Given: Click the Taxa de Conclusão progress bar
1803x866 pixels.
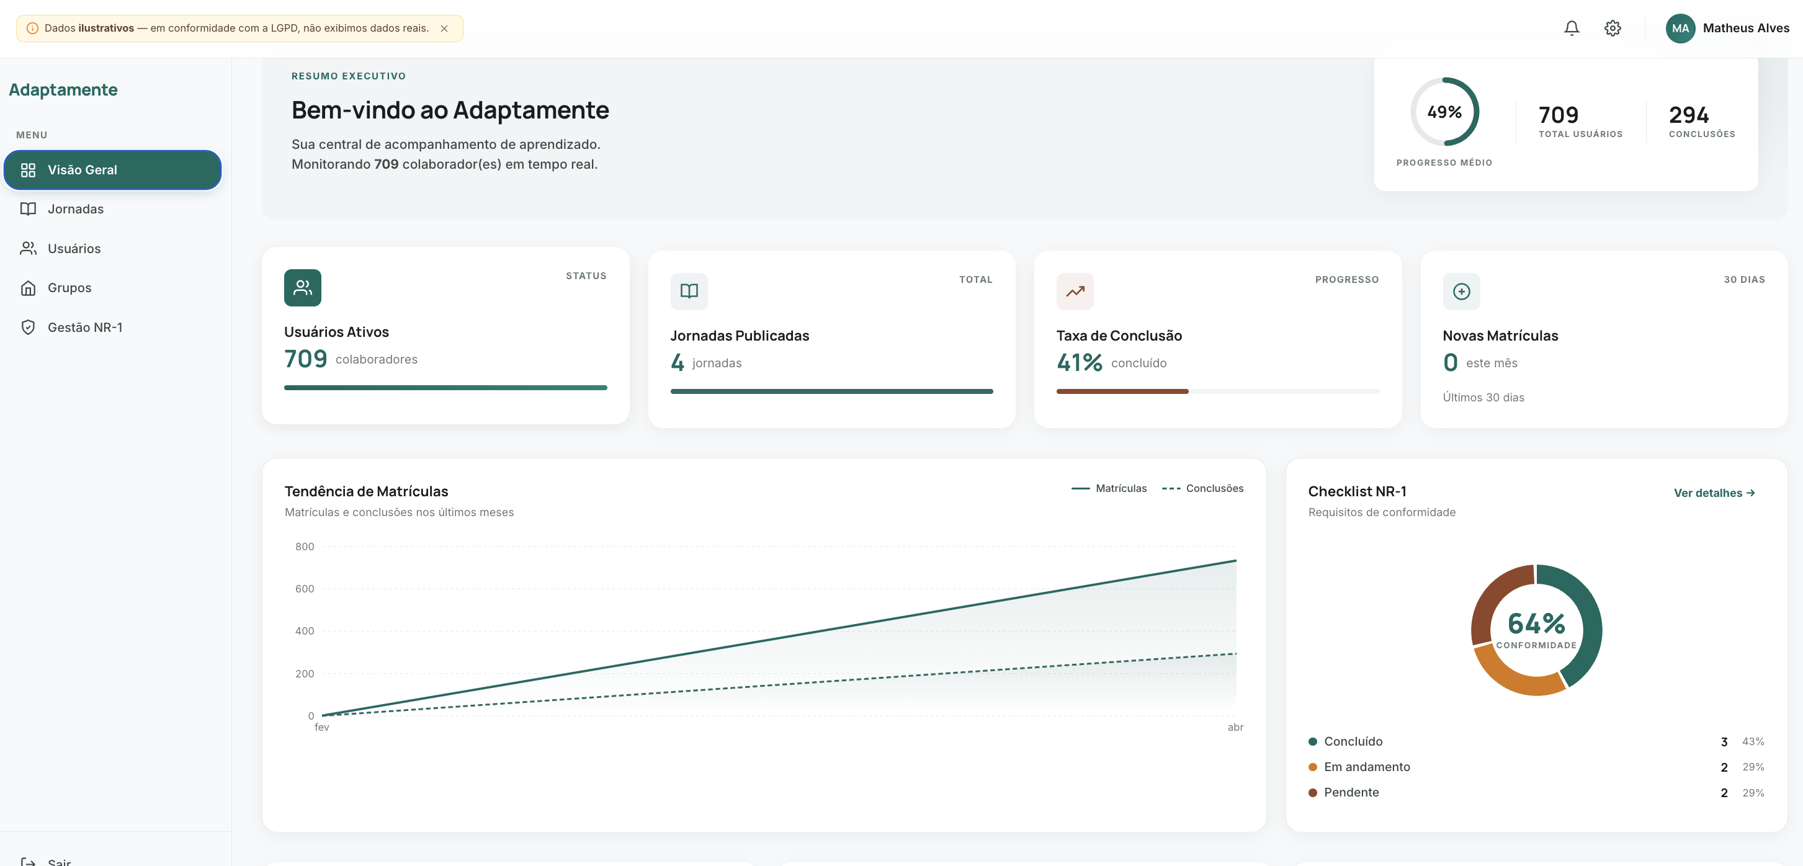Looking at the screenshot, I should [1218, 391].
